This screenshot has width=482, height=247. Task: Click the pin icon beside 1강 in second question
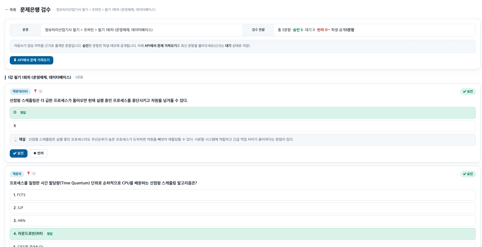tap(28, 173)
